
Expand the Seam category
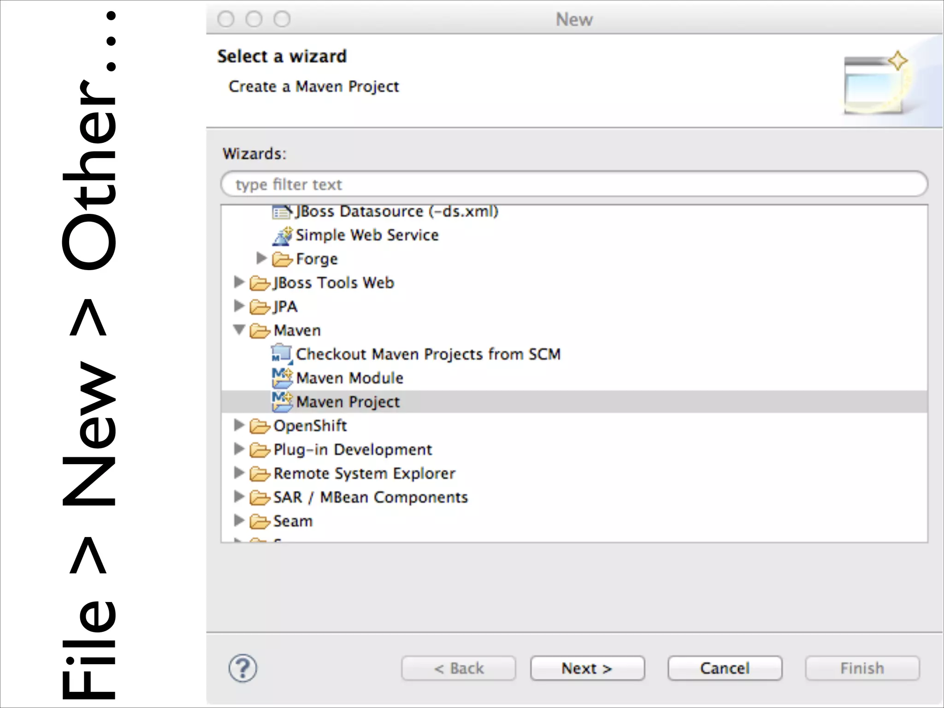(239, 520)
